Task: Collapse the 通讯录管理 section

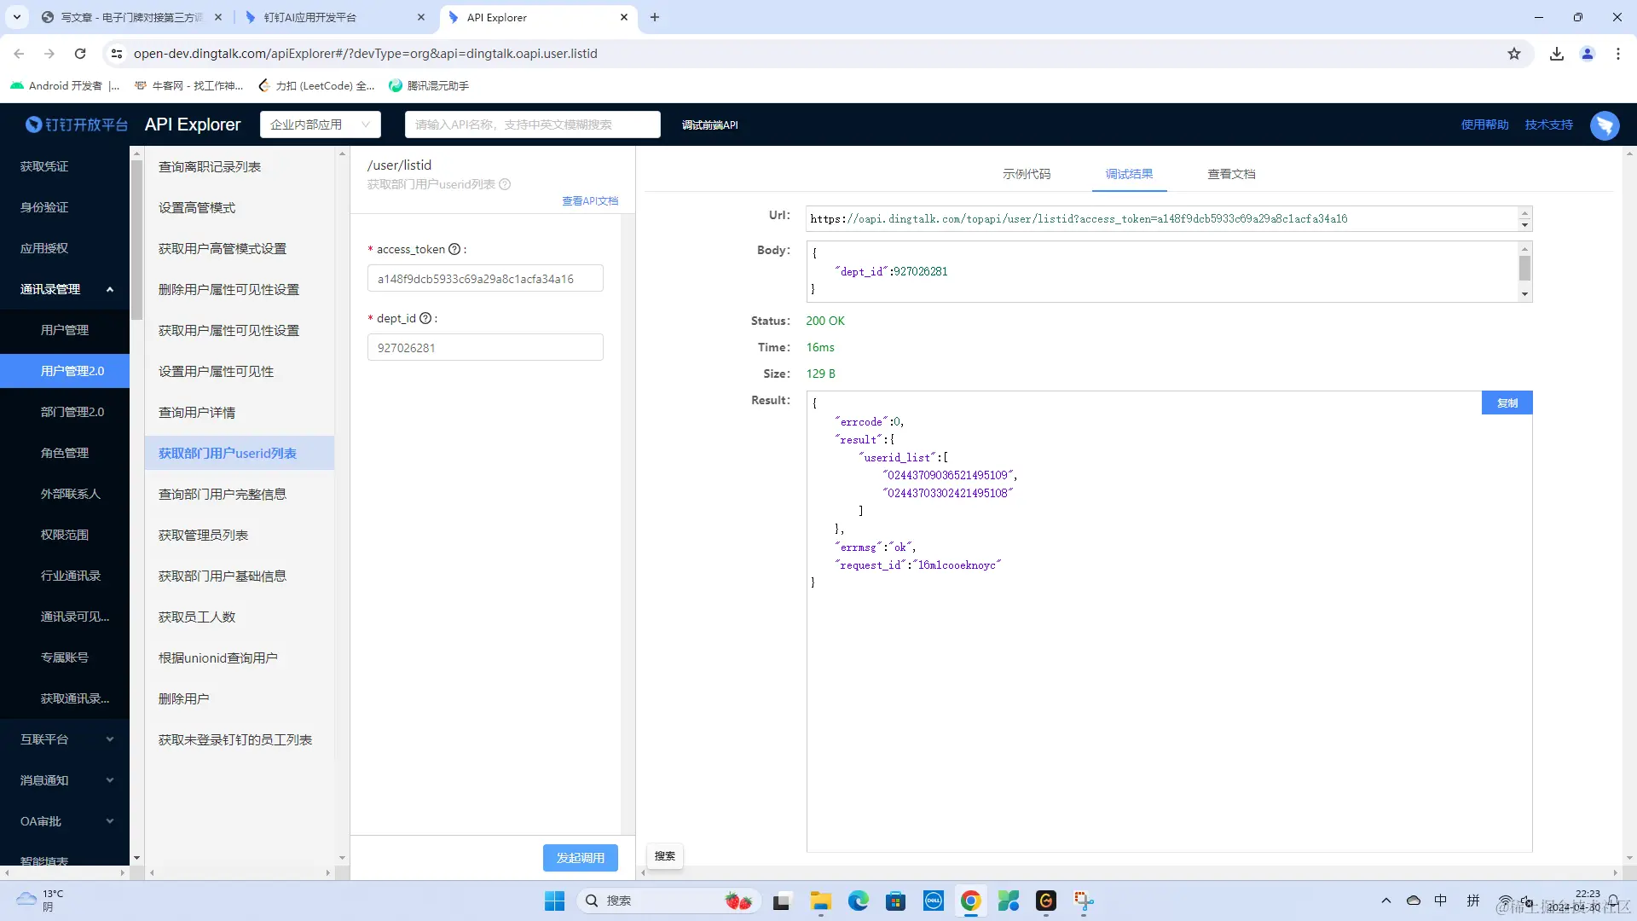Action: coord(110,289)
